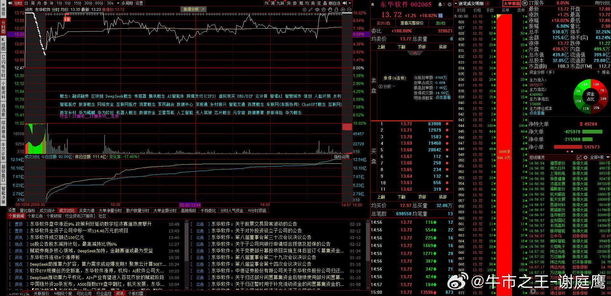Click the 九转 indicator toolbar button

click(x=280, y=3)
